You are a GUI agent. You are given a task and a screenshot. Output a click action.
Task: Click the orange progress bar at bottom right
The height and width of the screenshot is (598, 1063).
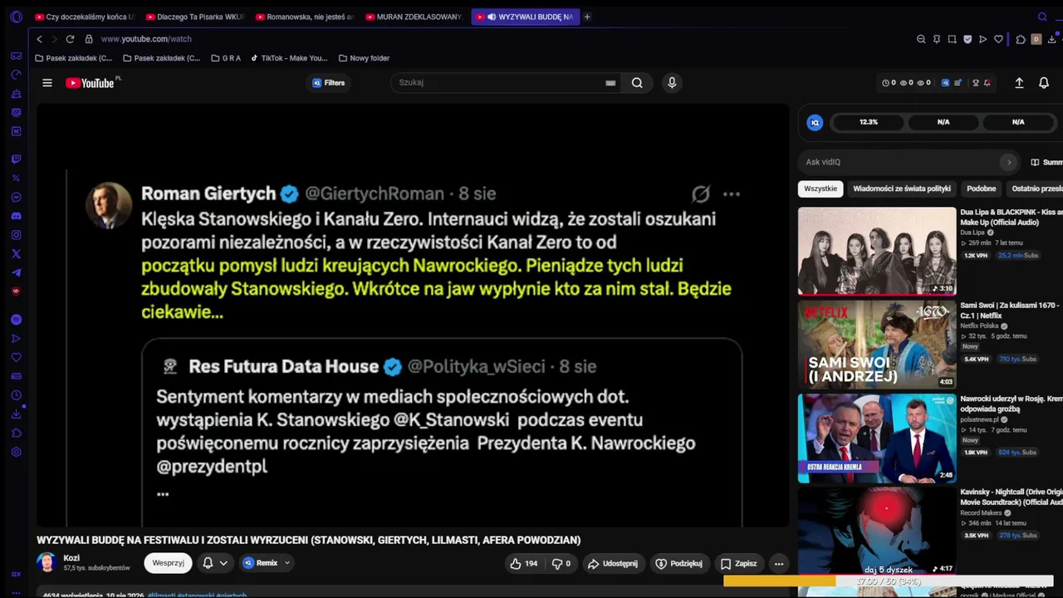tap(779, 581)
